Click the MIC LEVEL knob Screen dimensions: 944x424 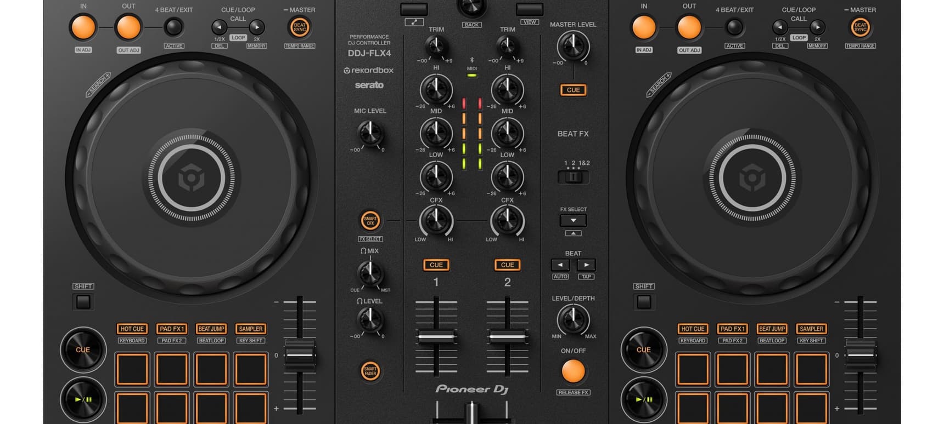370,133
